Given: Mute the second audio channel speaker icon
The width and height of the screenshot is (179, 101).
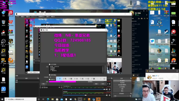Looking at the screenshot, I should click(107, 95).
